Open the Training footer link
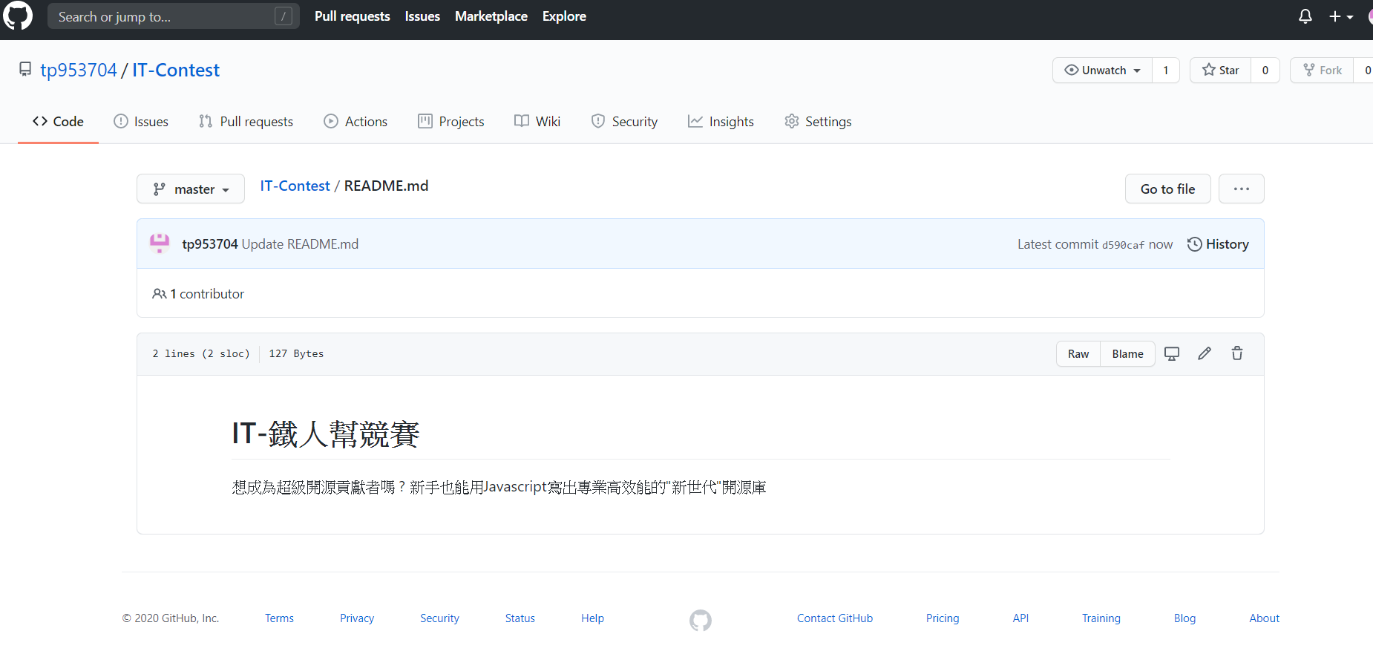Image resolution: width=1373 pixels, height=657 pixels. coord(1101,618)
